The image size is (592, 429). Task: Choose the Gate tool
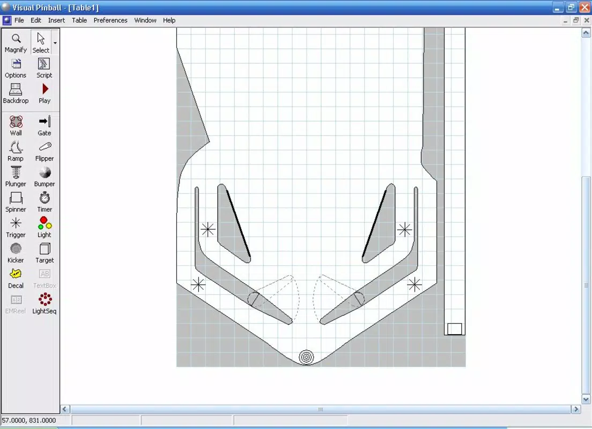44,126
